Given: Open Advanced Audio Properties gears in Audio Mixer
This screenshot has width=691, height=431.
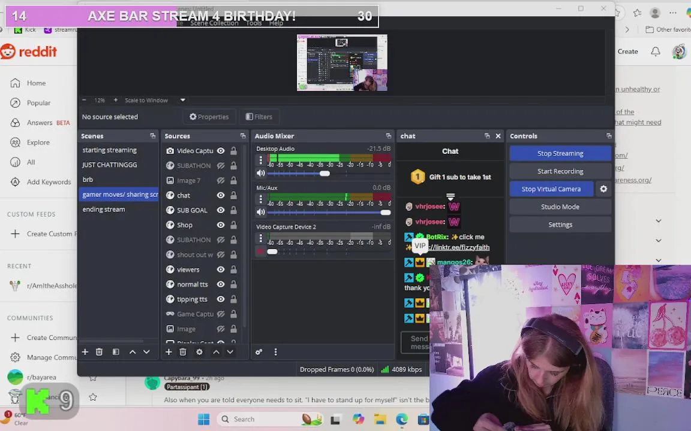Looking at the screenshot, I should click(259, 352).
